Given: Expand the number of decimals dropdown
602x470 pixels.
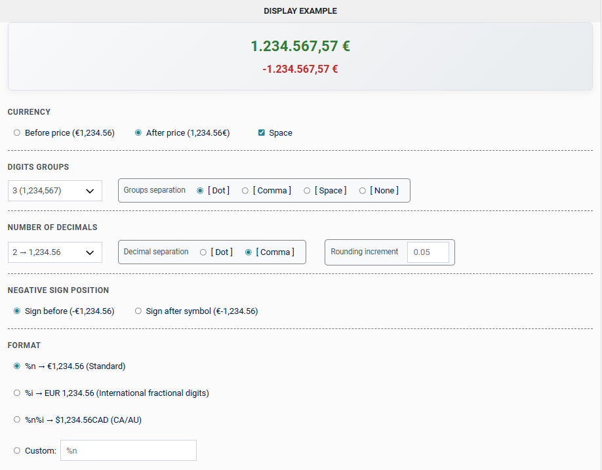Looking at the screenshot, I should (55, 252).
